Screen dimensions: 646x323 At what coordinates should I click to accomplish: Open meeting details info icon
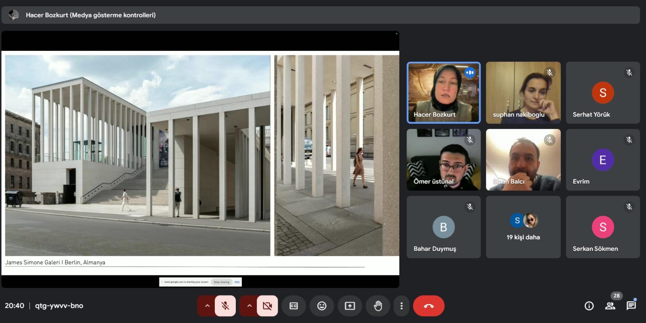coord(589,306)
